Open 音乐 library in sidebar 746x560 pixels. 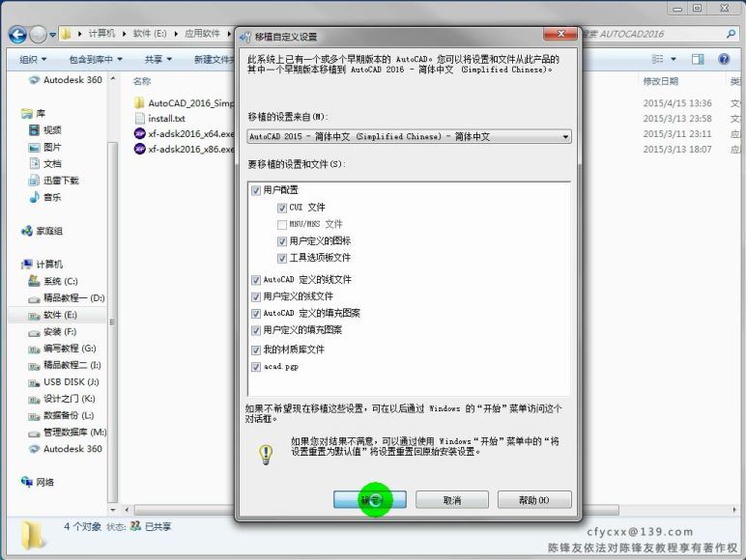[x=52, y=197]
